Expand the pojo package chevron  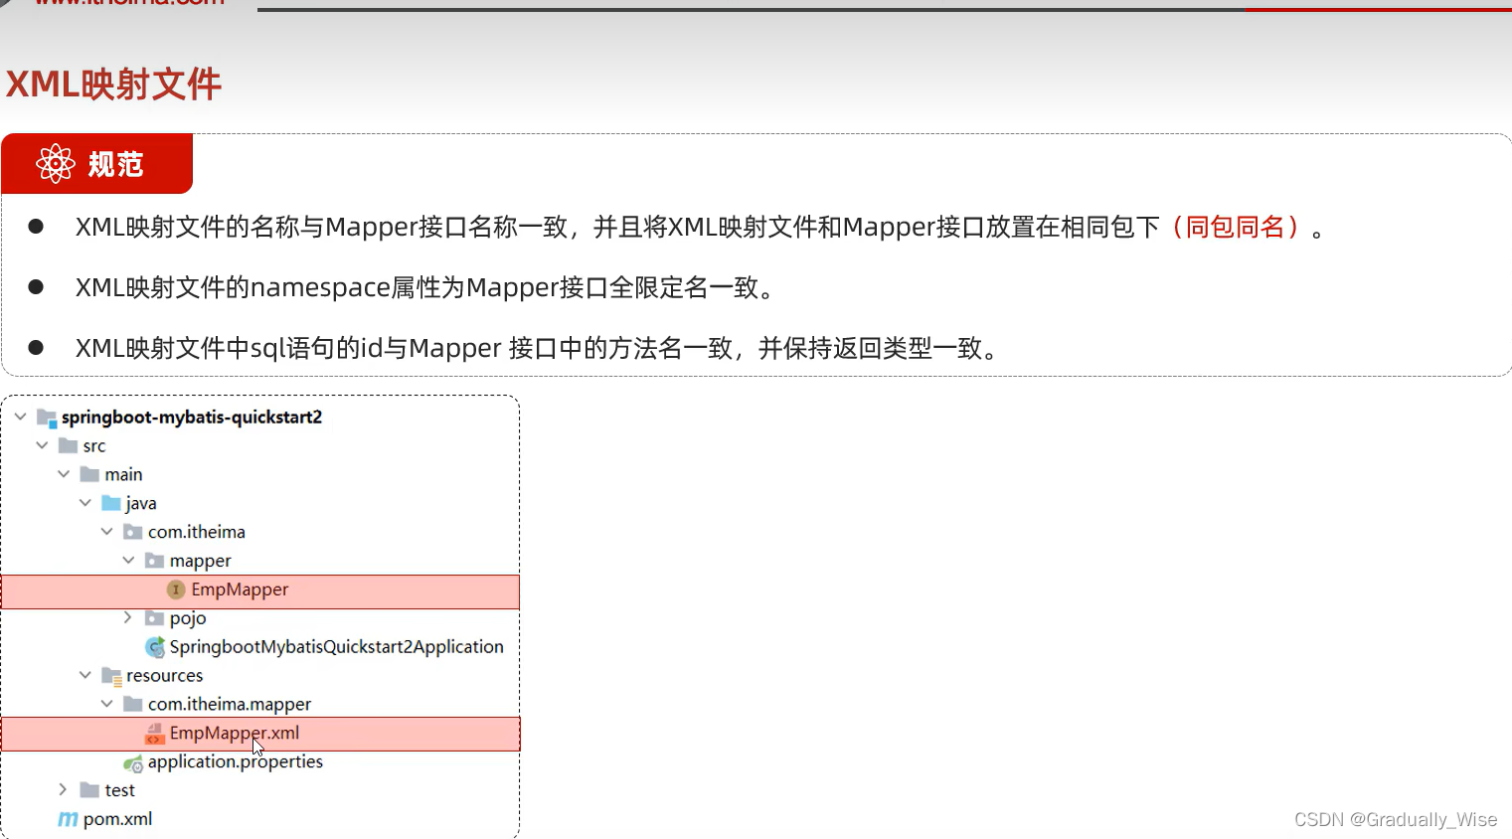[128, 617]
